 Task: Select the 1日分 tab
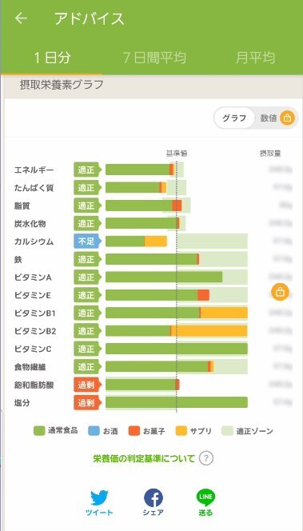tap(52, 58)
